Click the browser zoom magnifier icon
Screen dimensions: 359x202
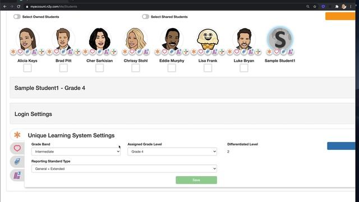point(308,7)
